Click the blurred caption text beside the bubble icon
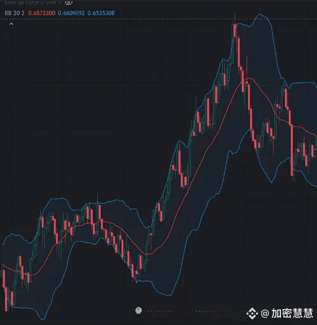This screenshot has width=317, height=325. point(158,311)
